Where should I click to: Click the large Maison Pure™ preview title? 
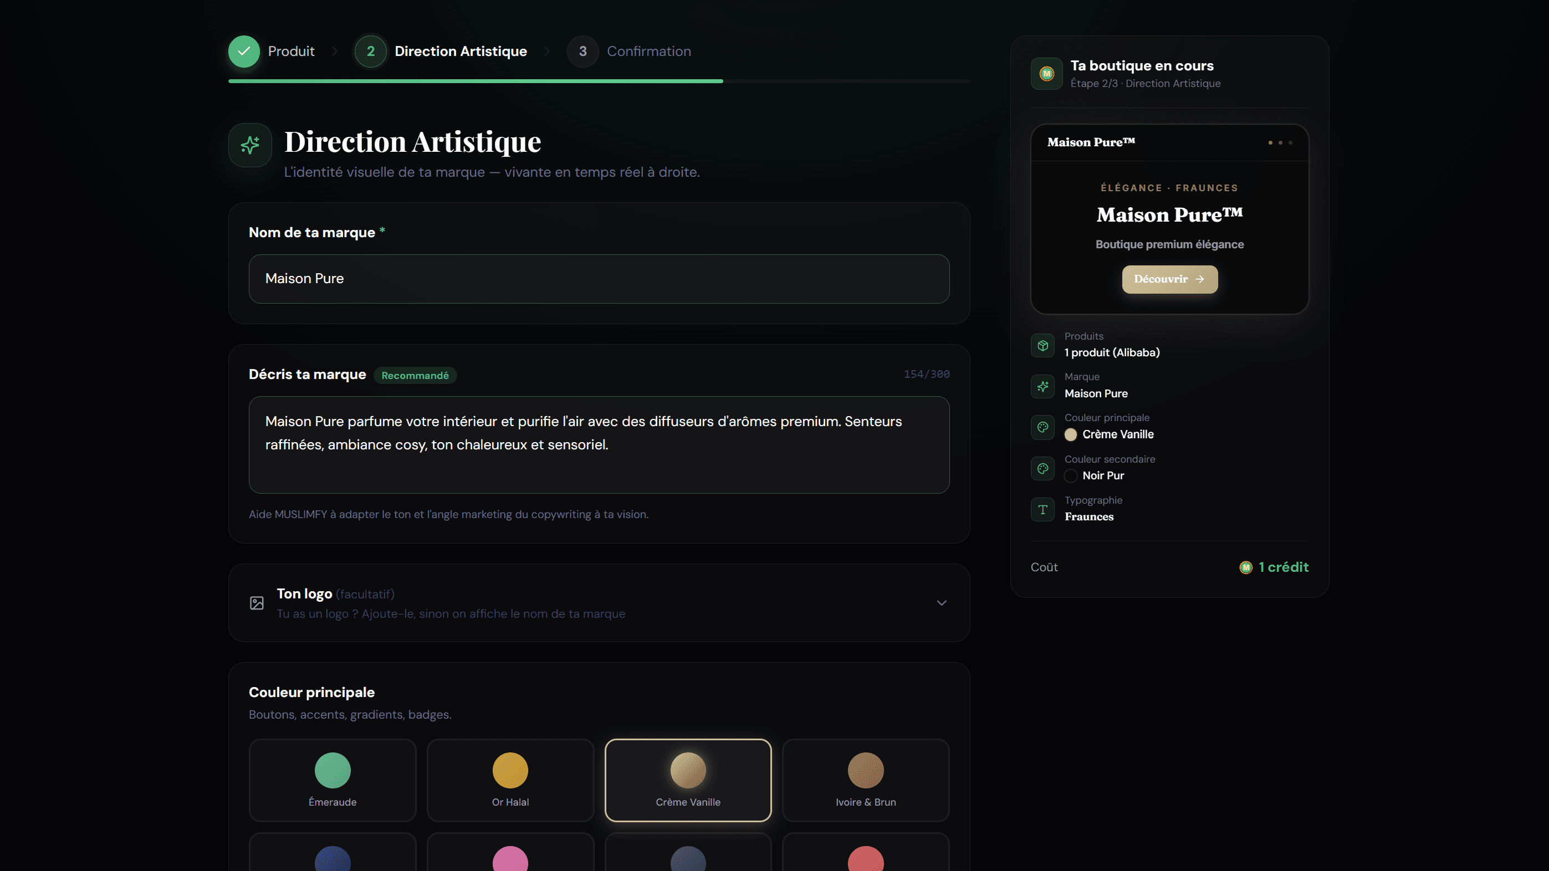(1169, 215)
